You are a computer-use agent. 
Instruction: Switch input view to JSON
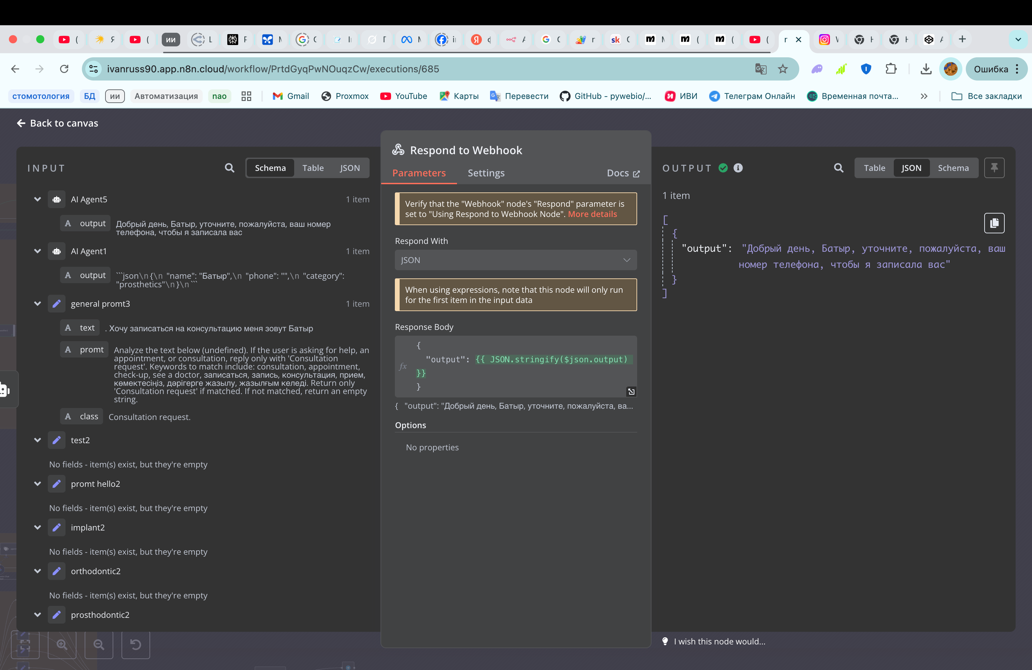point(349,168)
